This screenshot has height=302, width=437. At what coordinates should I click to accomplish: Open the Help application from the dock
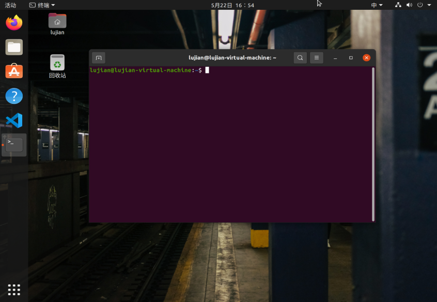coord(13,96)
